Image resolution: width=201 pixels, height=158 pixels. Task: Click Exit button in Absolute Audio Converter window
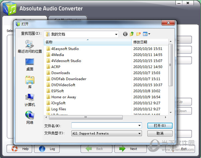(180, 149)
